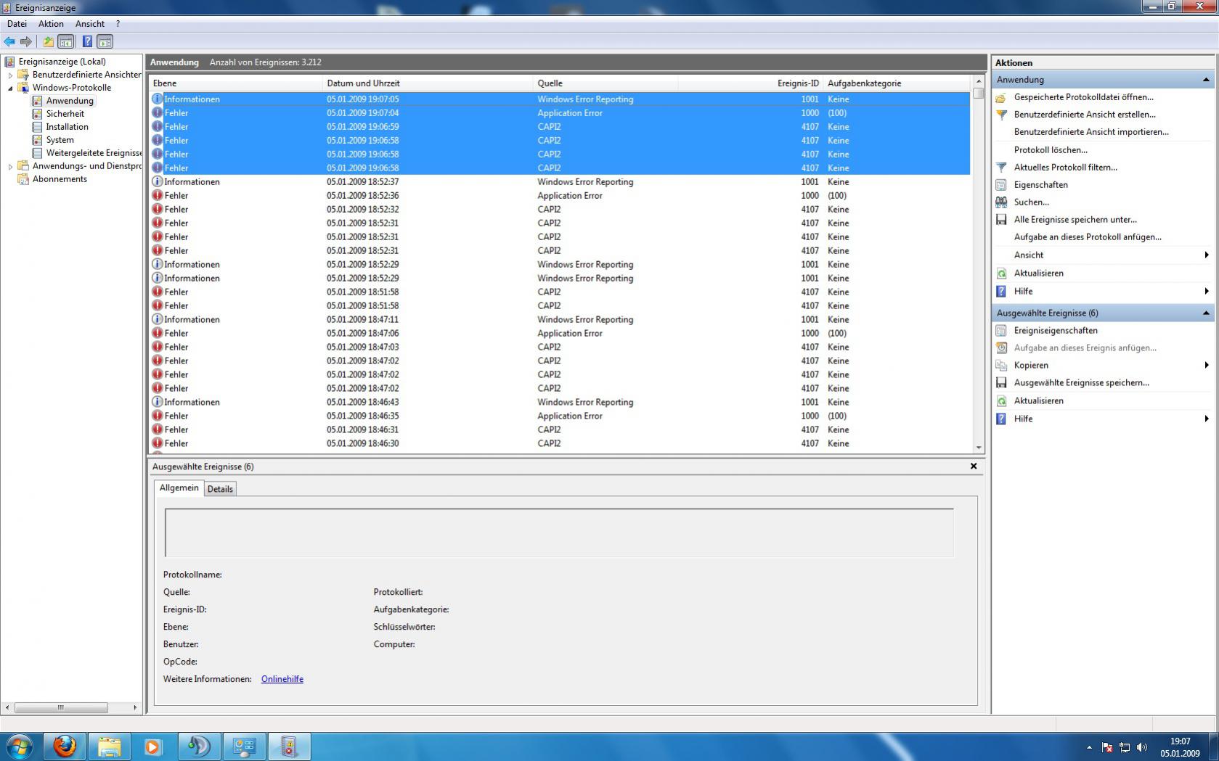1219x761 pixels.
Task: Click the network tray icon
Action: 1125,747
